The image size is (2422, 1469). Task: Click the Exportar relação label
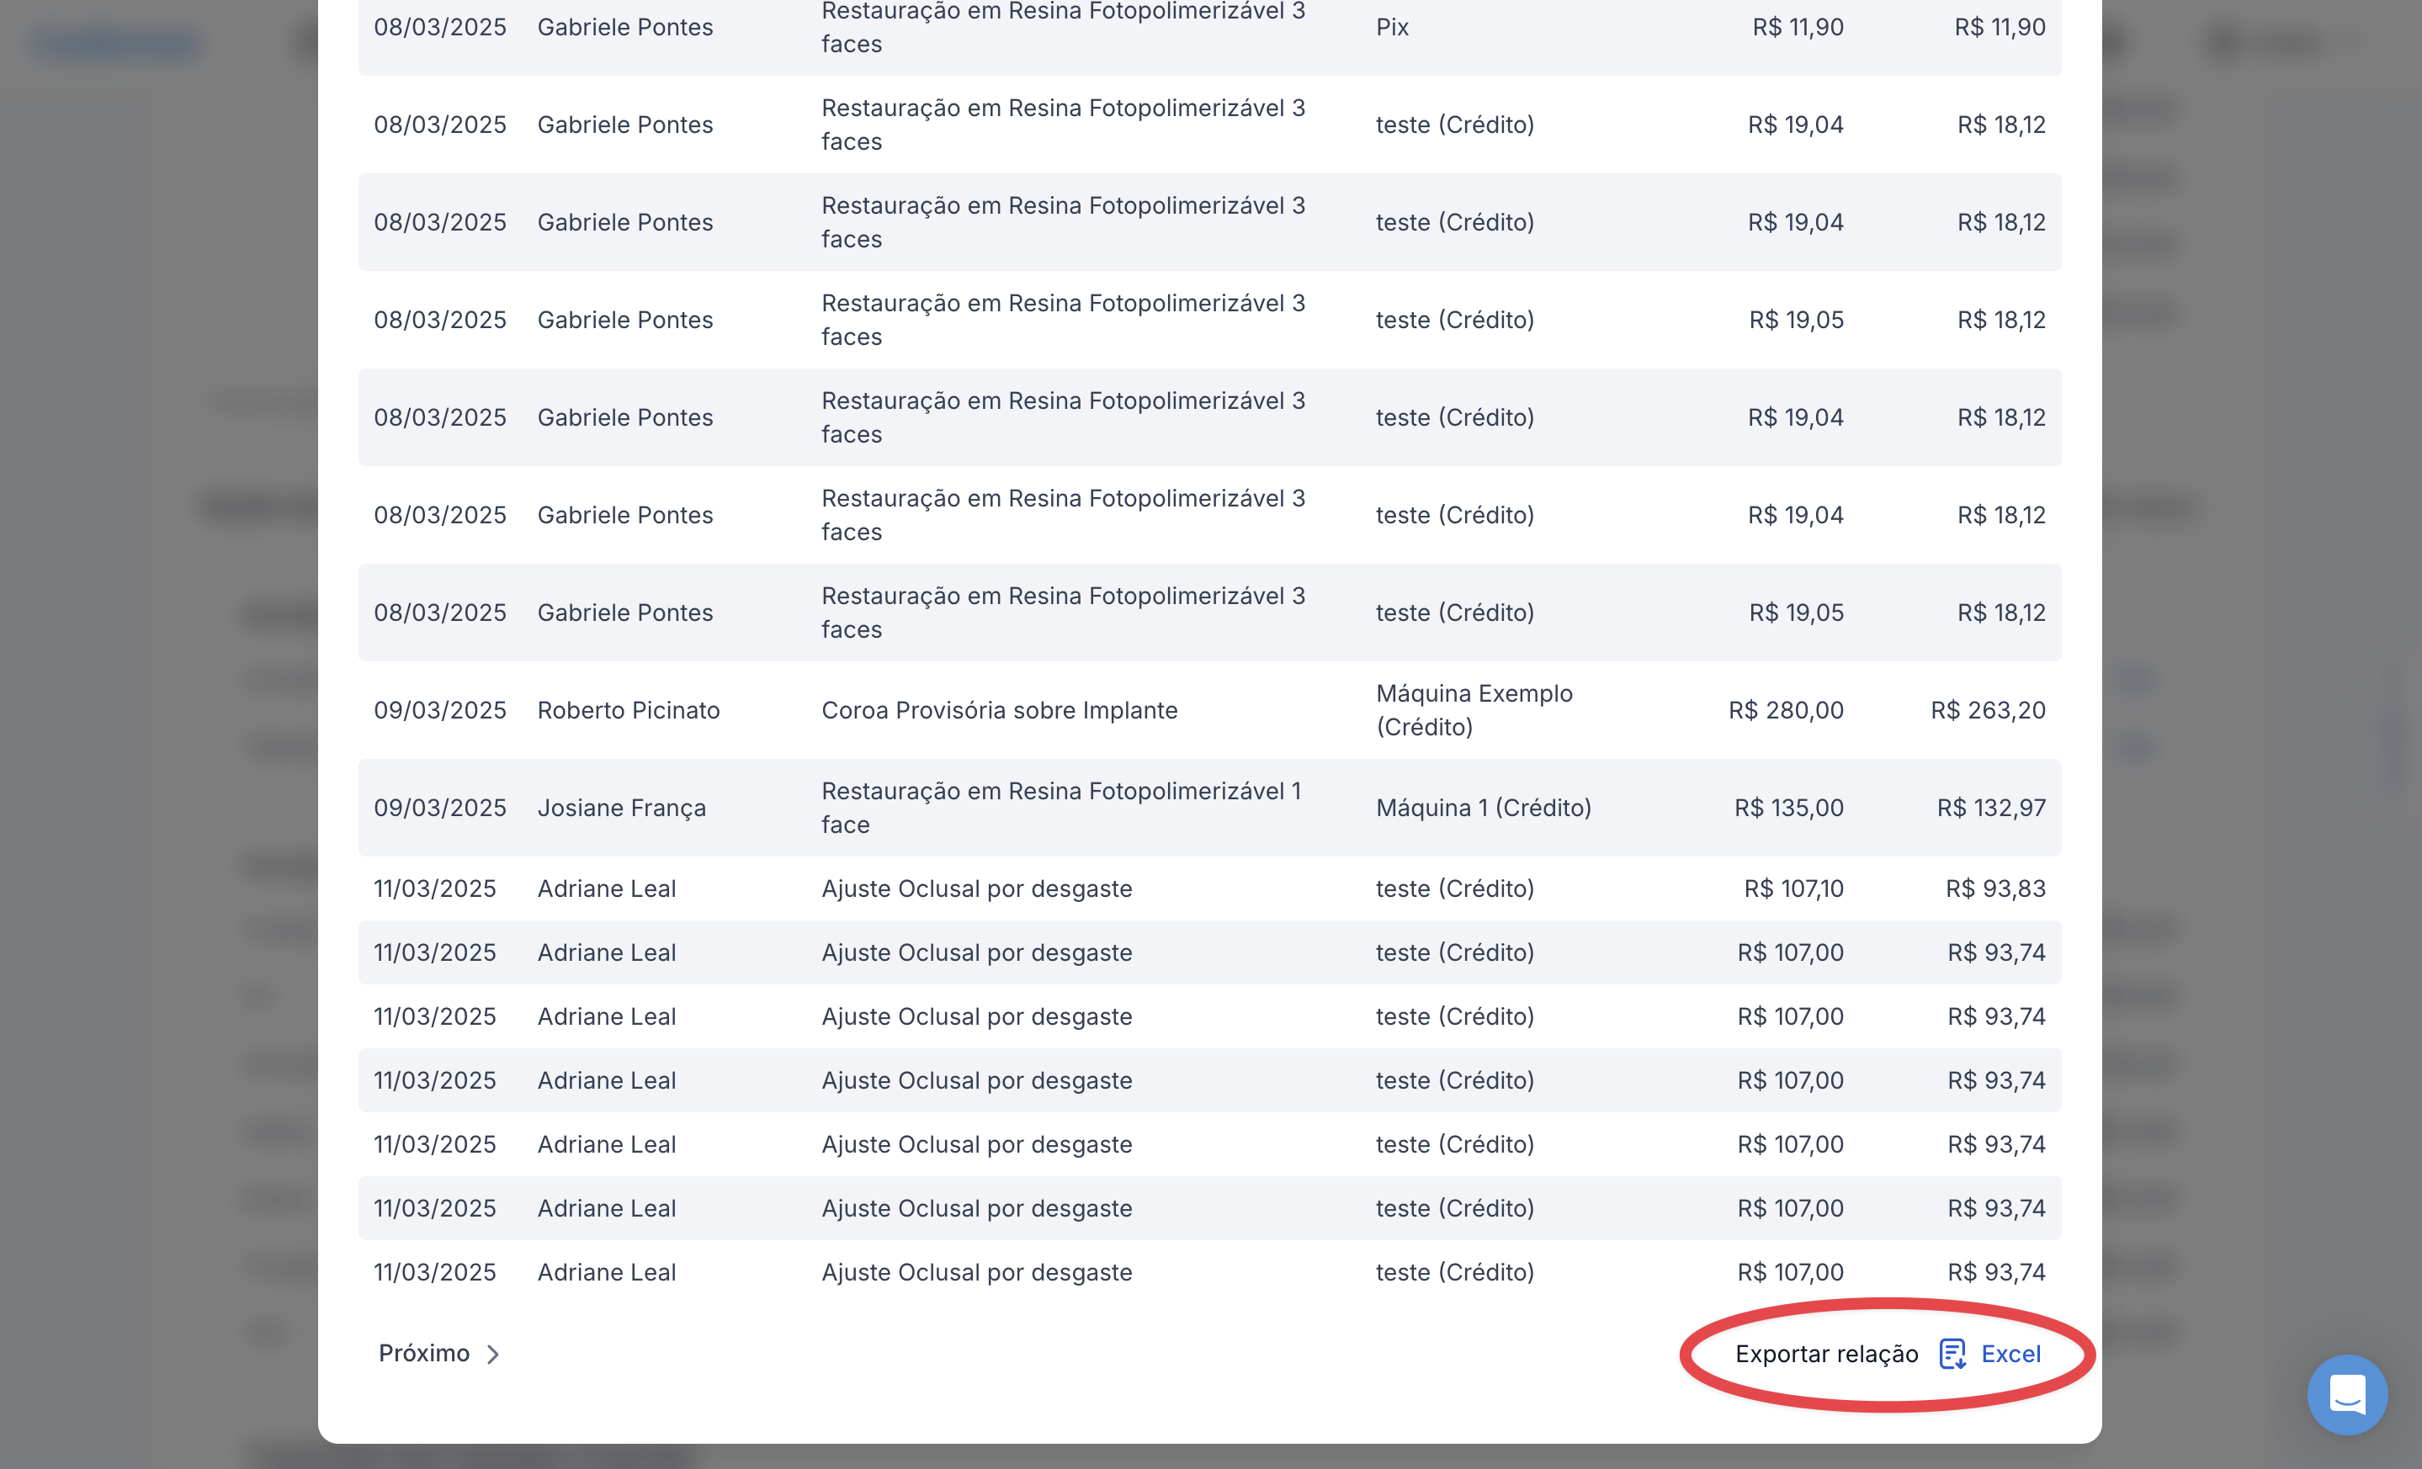click(1825, 1354)
